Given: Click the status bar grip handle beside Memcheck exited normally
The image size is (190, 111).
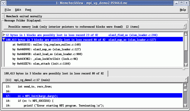Looking at the screenshot, I should point(3,16).
